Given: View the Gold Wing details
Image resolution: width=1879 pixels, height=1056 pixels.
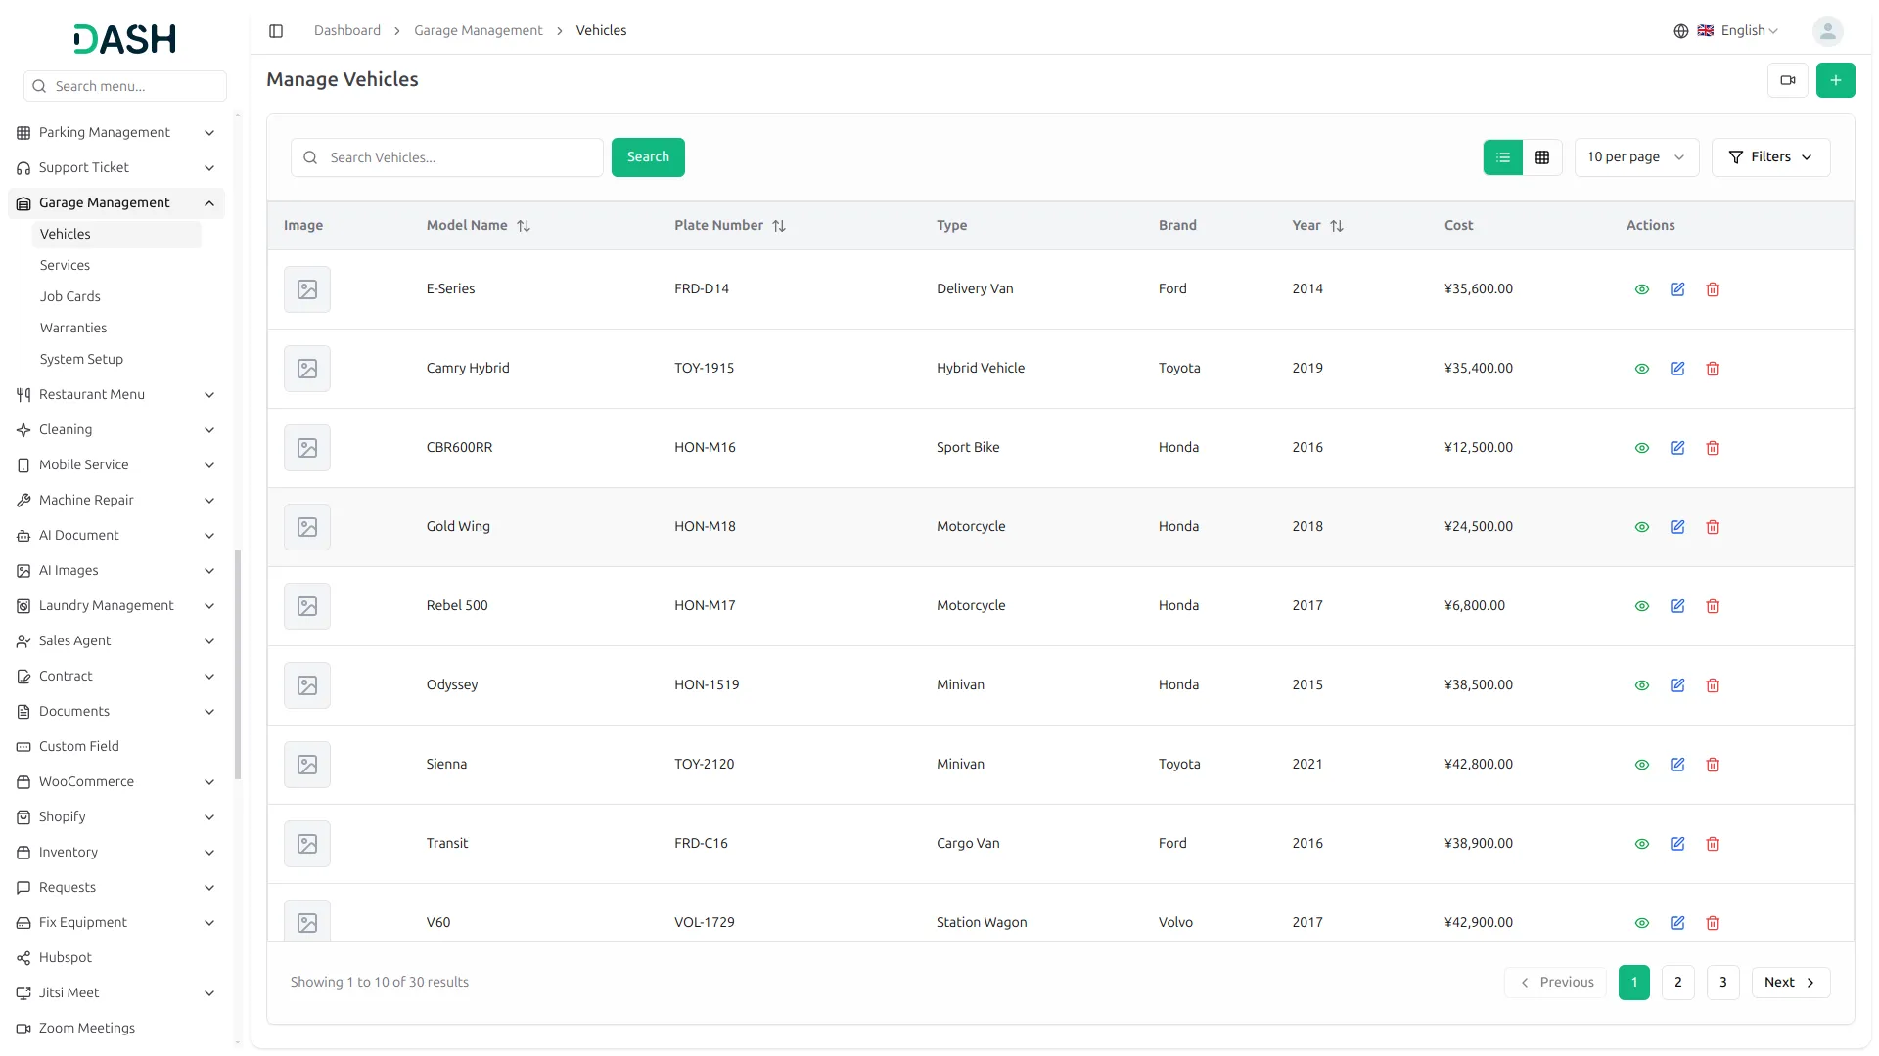Looking at the screenshot, I should point(1642,527).
